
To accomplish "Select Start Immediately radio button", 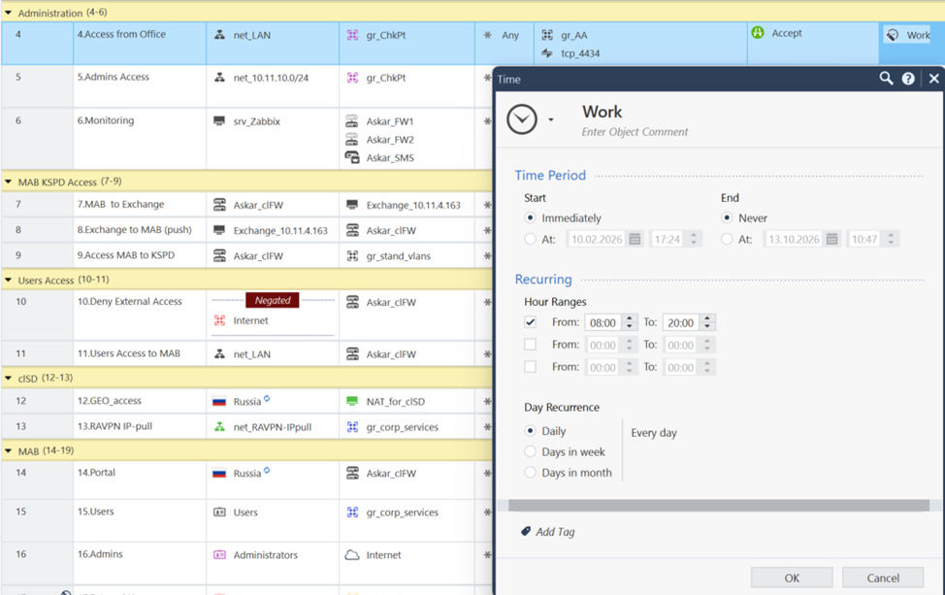I will pyautogui.click(x=531, y=217).
